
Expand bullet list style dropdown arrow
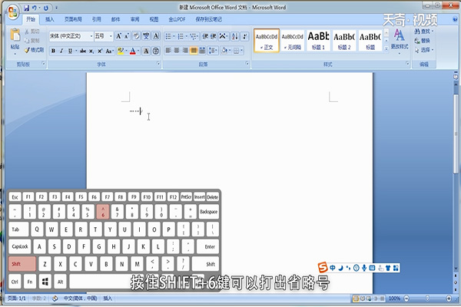[174, 36]
